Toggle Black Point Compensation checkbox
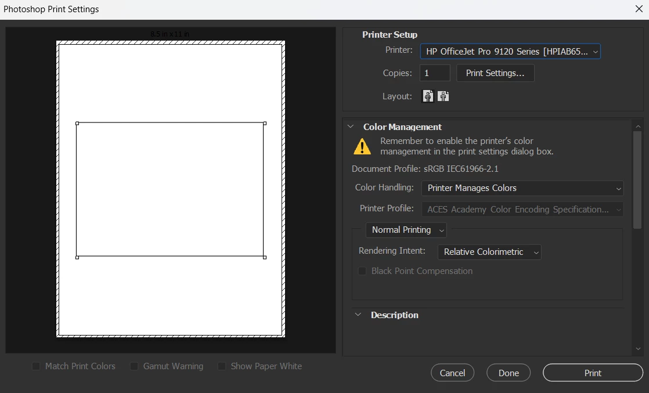Screen dimensions: 649x393 [362, 271]
